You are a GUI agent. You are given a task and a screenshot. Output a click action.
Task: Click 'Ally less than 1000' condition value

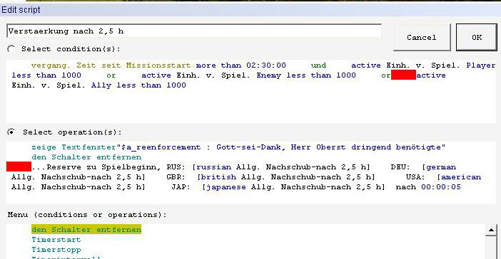click(x=138, y=85)
